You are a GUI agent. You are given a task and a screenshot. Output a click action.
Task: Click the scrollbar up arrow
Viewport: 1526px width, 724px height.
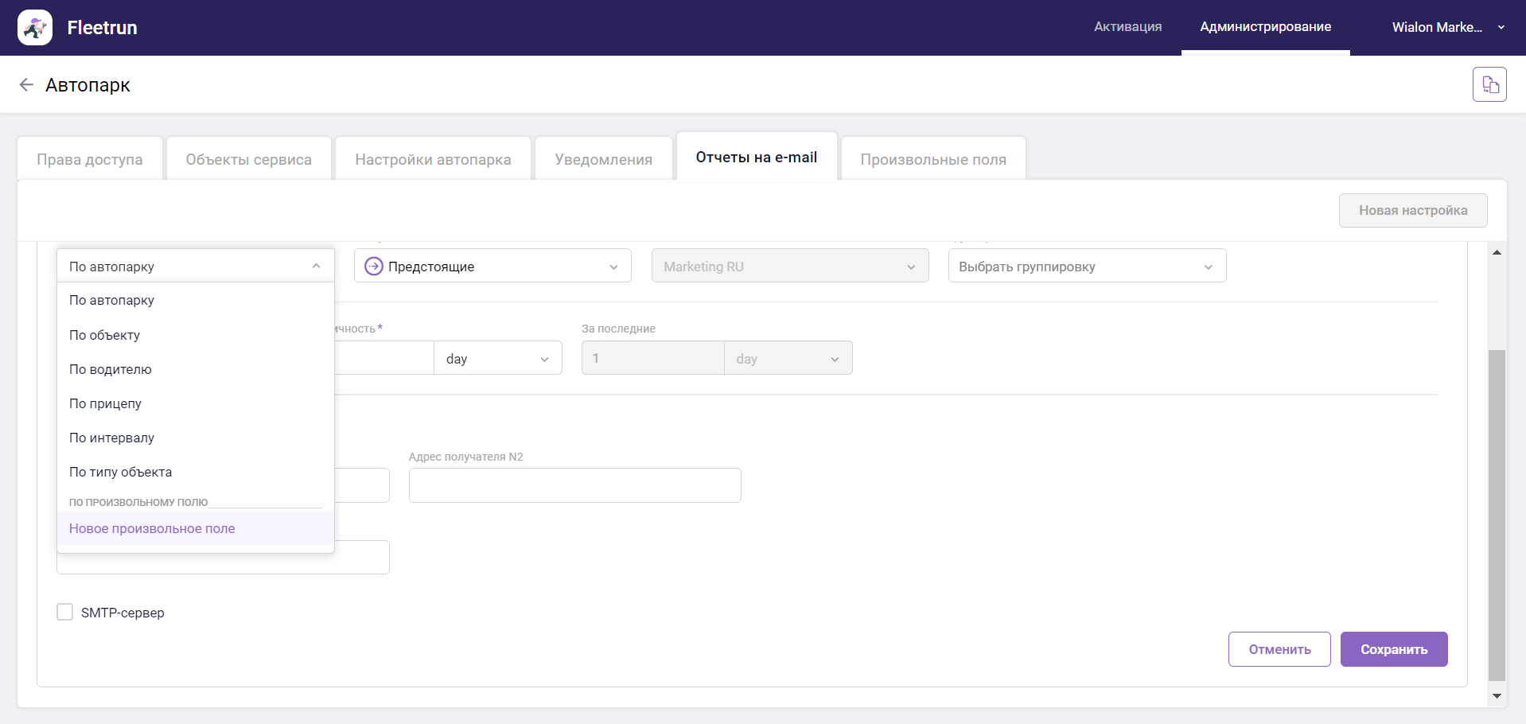pyautogui.click(x=1497, y=252)
